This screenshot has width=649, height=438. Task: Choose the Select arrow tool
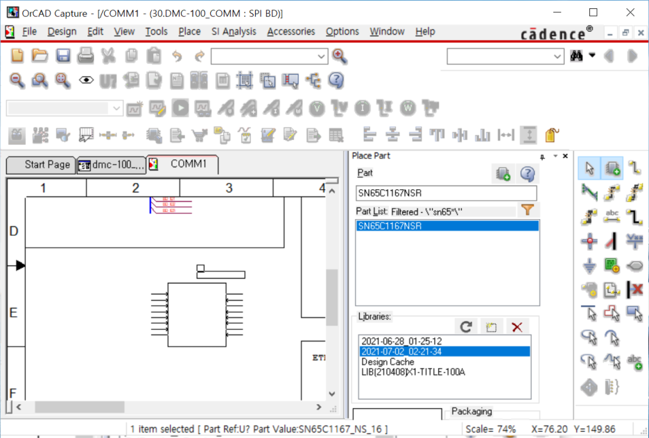tap(589, 168)
